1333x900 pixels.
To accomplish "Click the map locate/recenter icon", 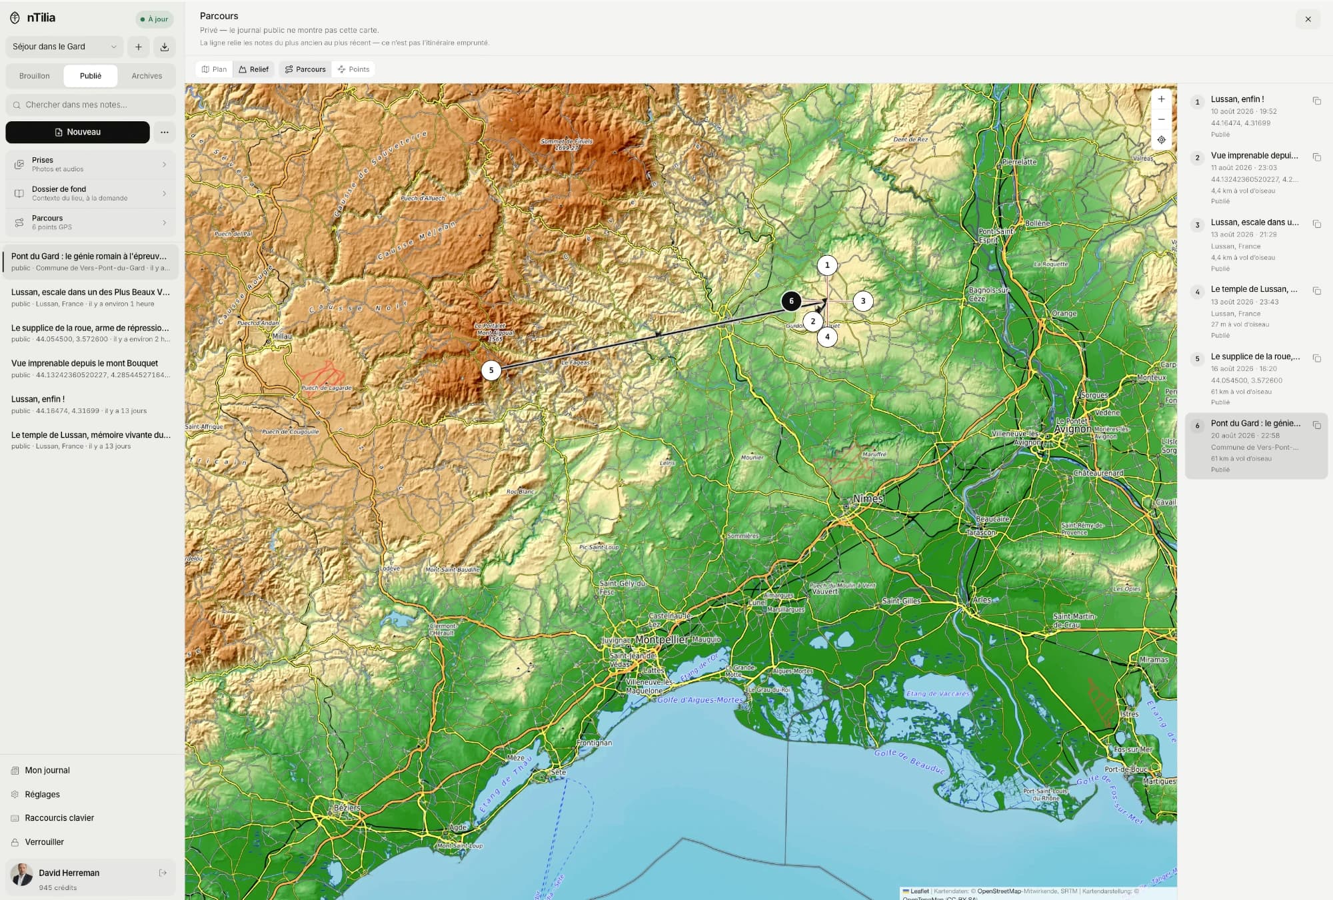I will 1161,140.
